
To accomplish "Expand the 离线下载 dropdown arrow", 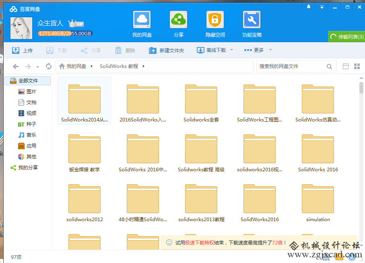I will (232, 50).
